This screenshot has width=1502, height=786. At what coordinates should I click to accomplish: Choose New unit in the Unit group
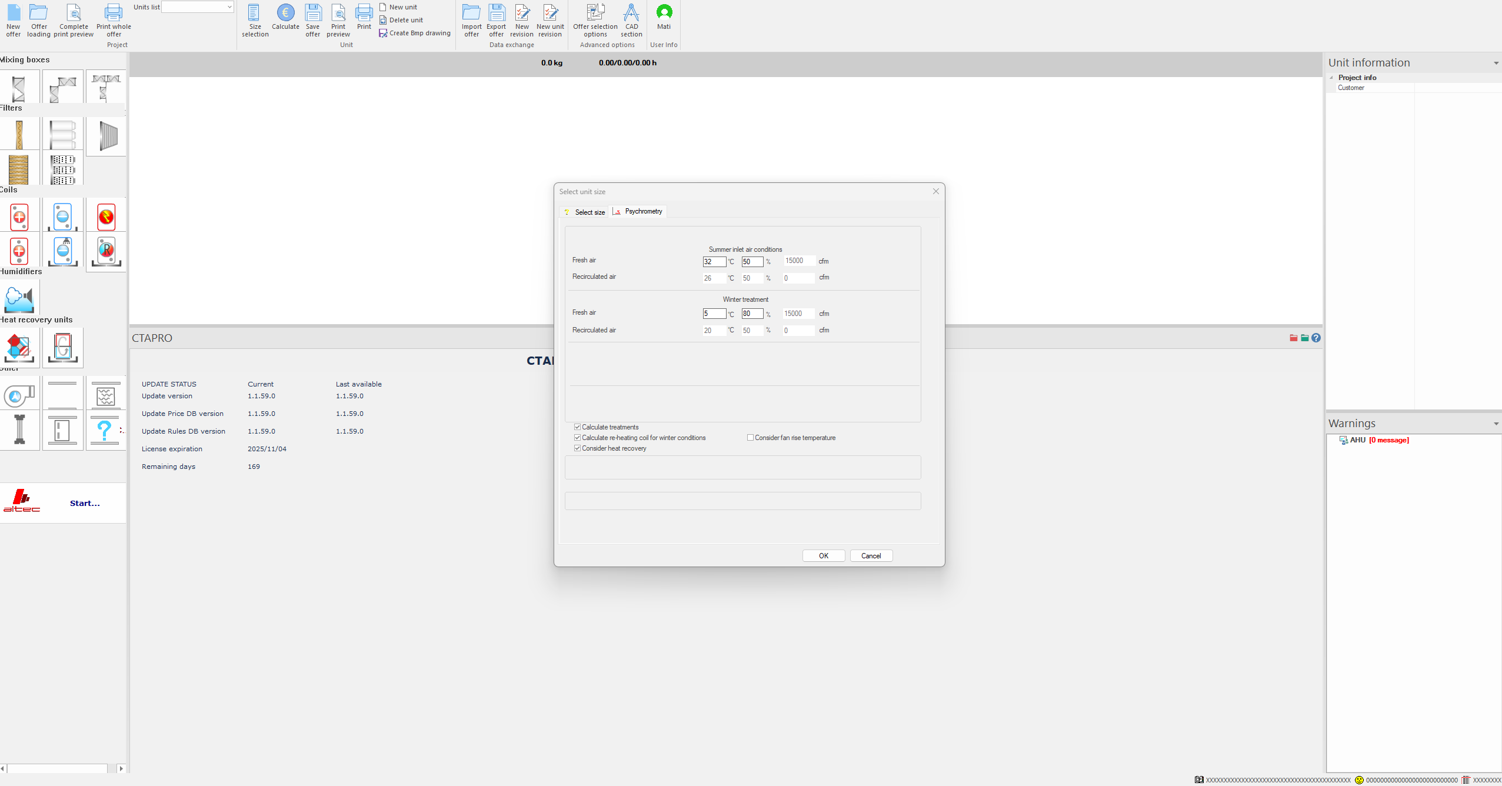[x=398, y=7]
